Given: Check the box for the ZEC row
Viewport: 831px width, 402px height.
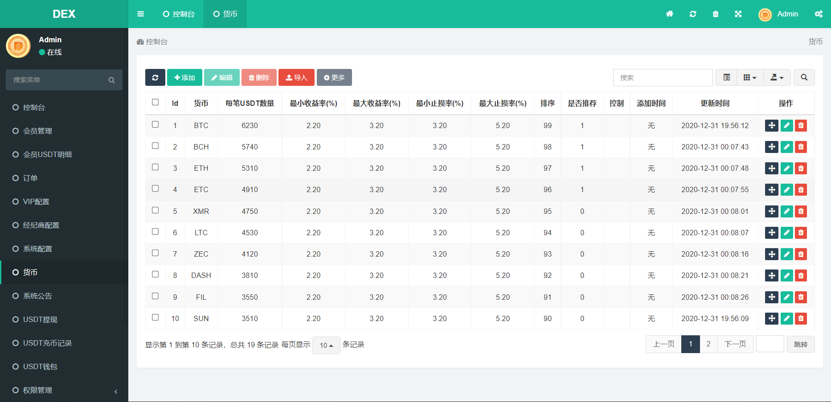Looking at the screenshot, I should coord(155,253).
